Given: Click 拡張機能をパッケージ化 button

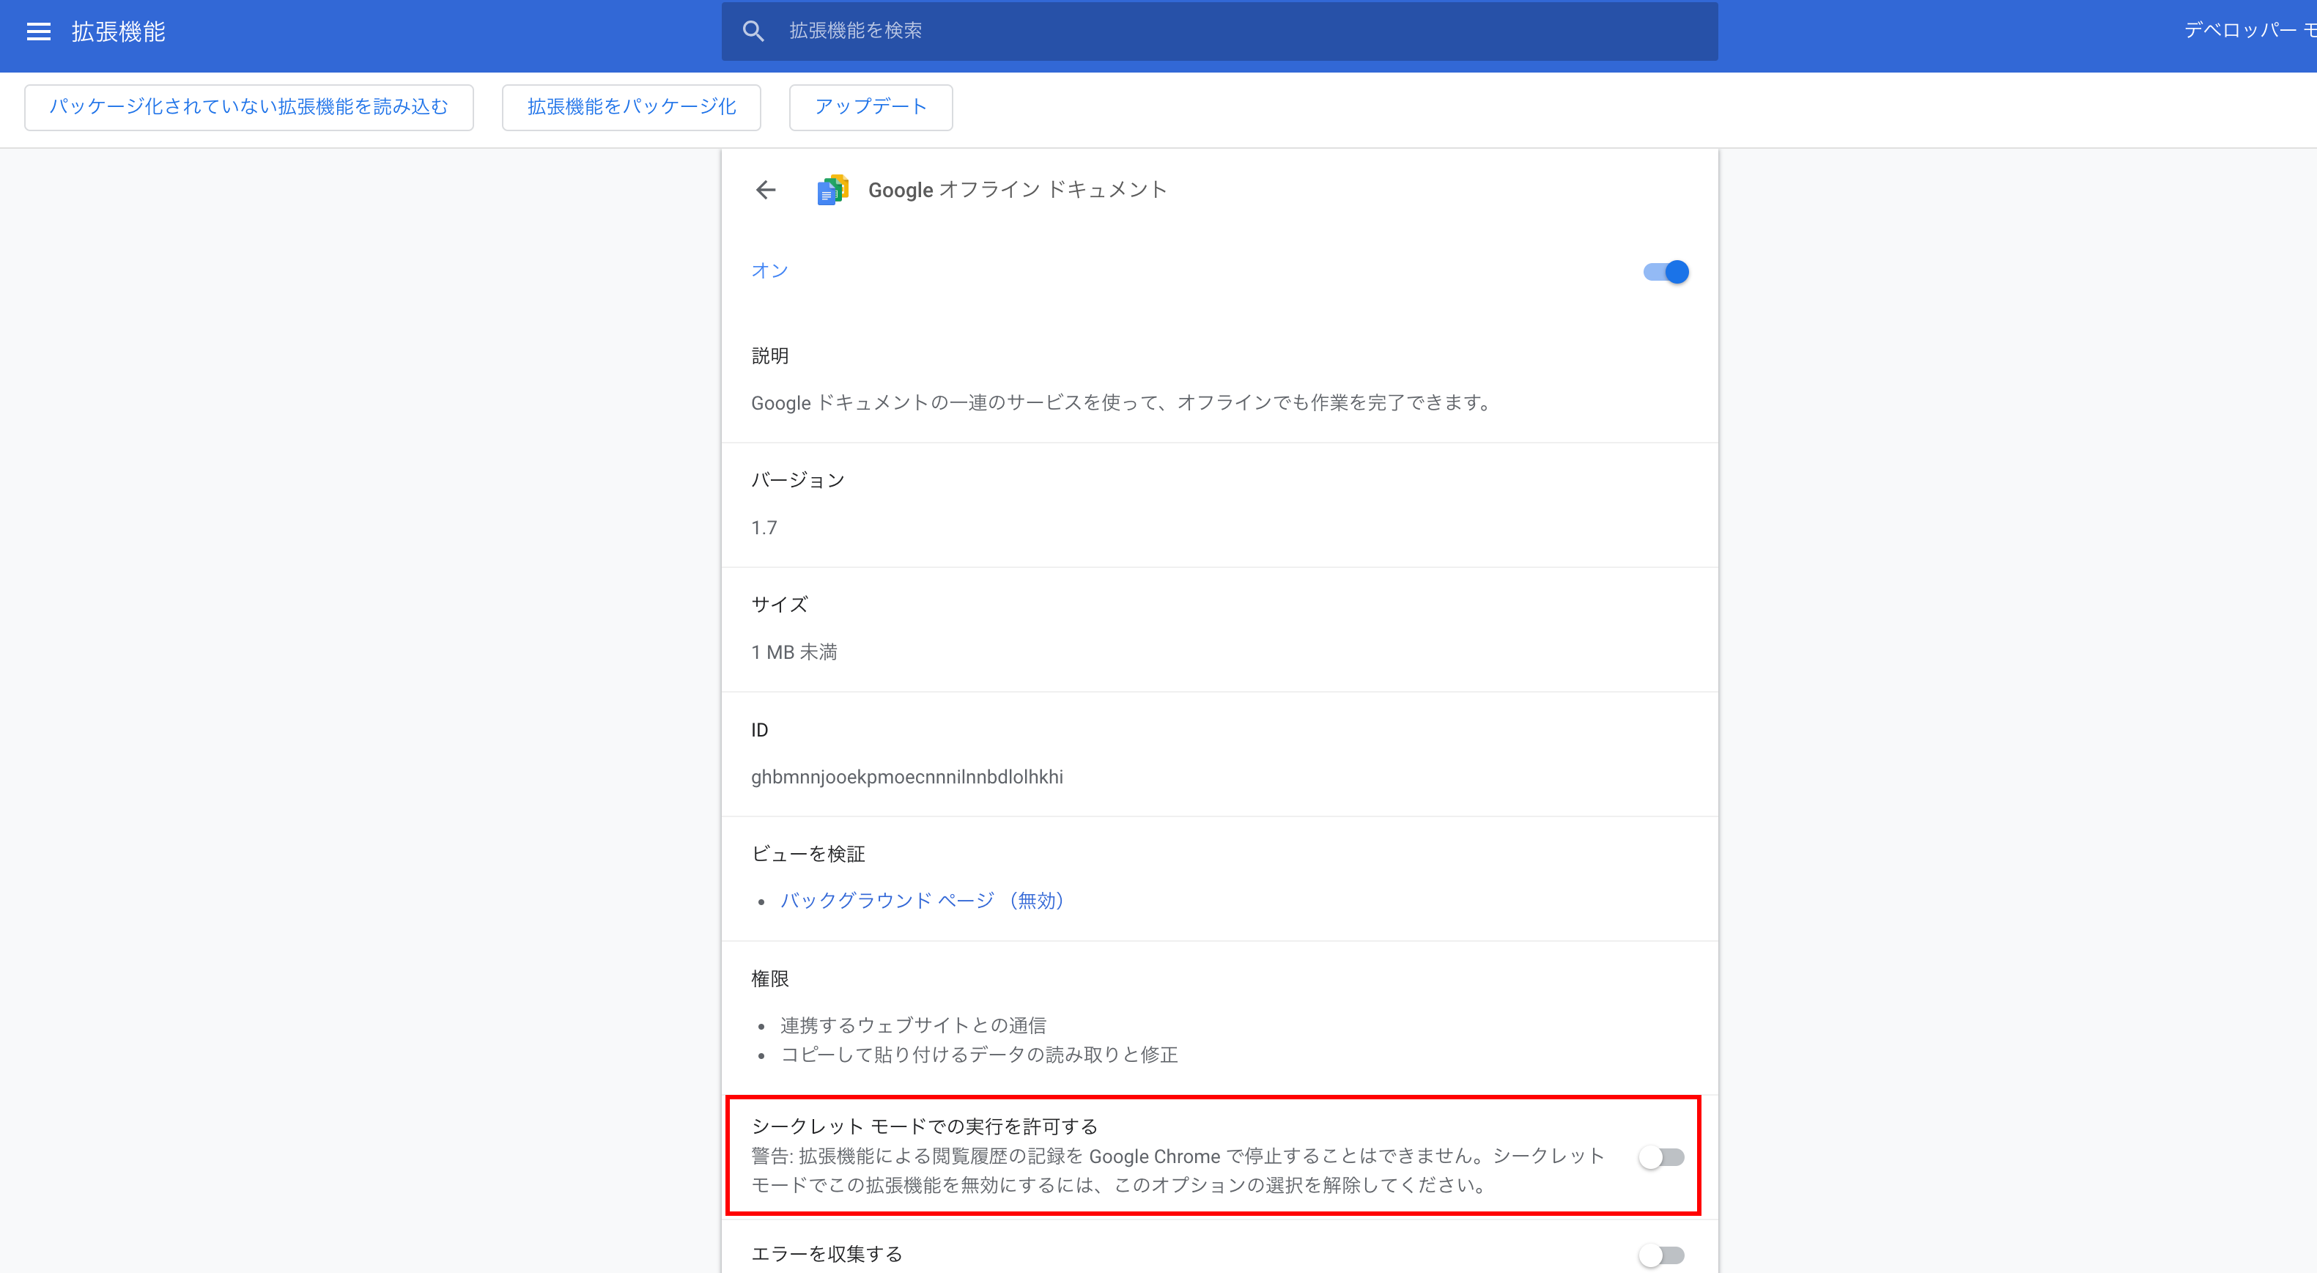Looking at the screenshot, I should (632, 107).
